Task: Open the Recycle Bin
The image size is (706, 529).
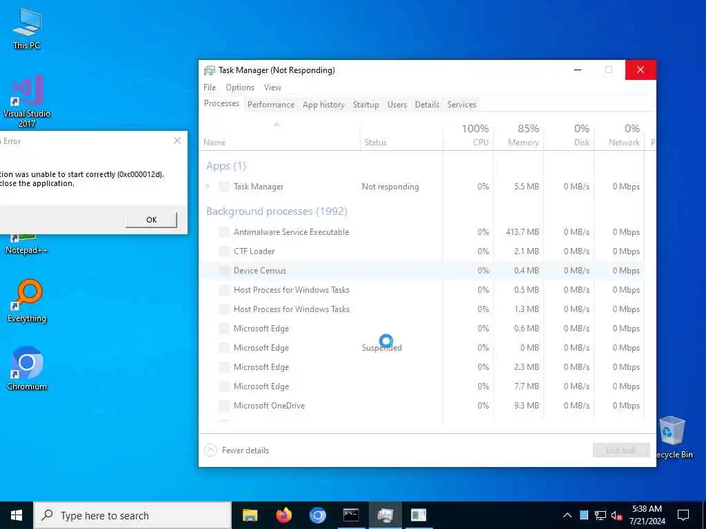Action: (673, 437)
